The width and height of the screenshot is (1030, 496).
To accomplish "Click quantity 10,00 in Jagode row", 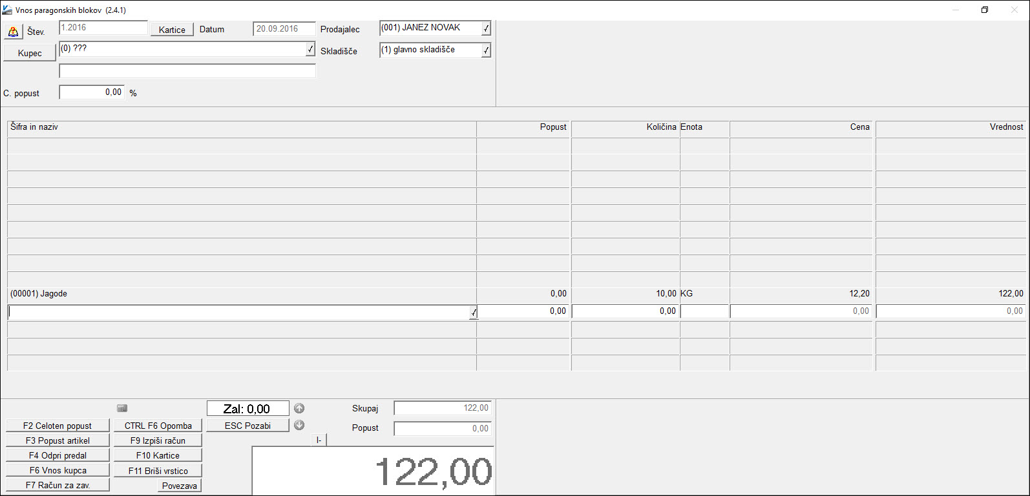I will (x=666, y=294).
